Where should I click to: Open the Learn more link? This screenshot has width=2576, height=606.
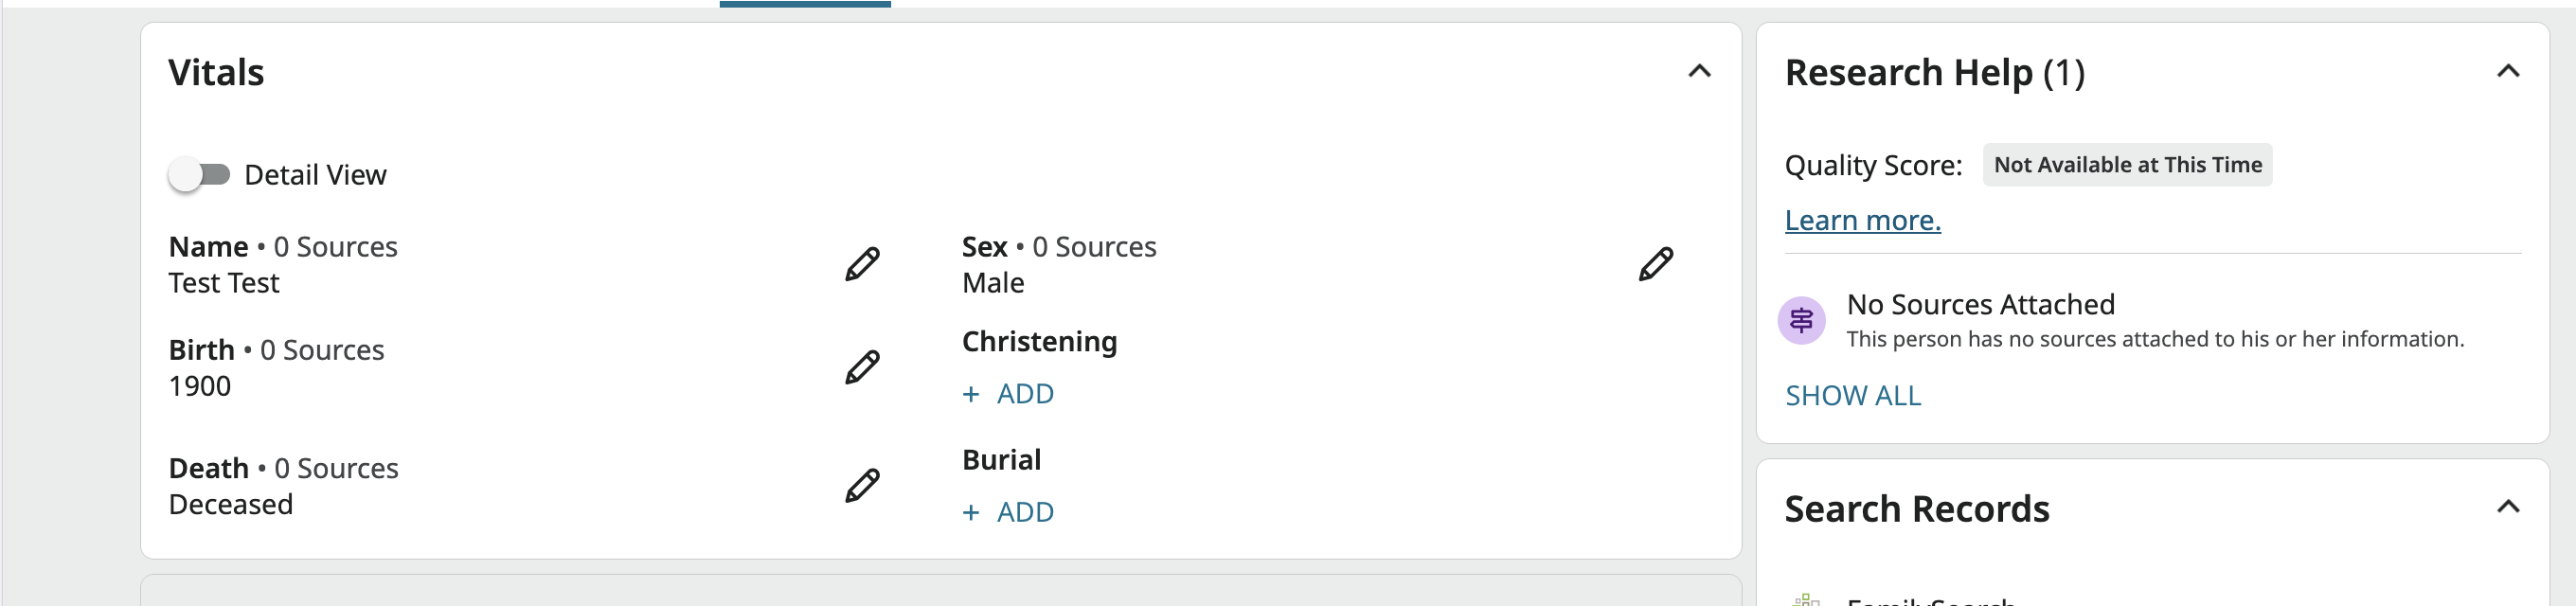tap(1862, 220)
